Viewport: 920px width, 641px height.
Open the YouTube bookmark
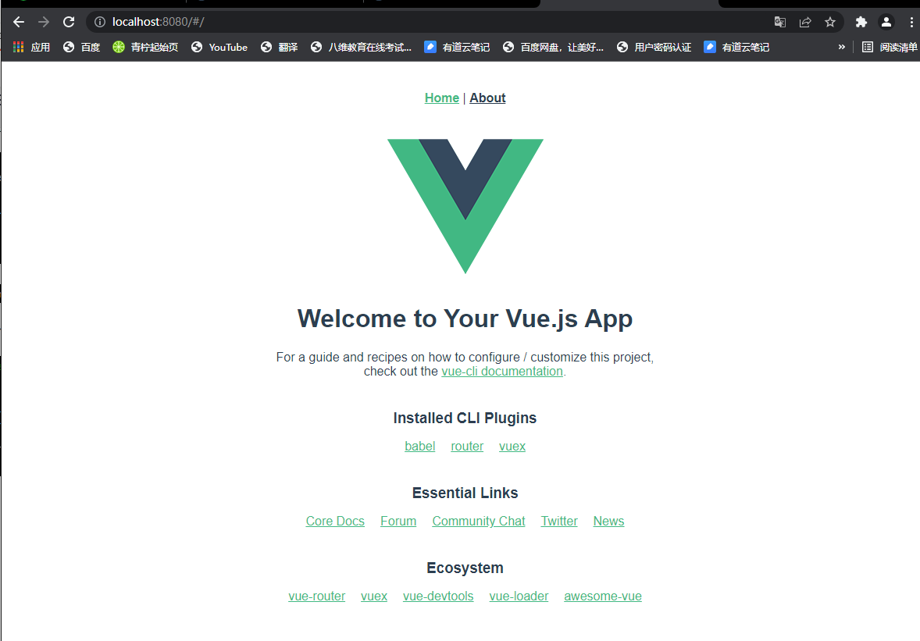pyautogui.click(x=219, y=48)
